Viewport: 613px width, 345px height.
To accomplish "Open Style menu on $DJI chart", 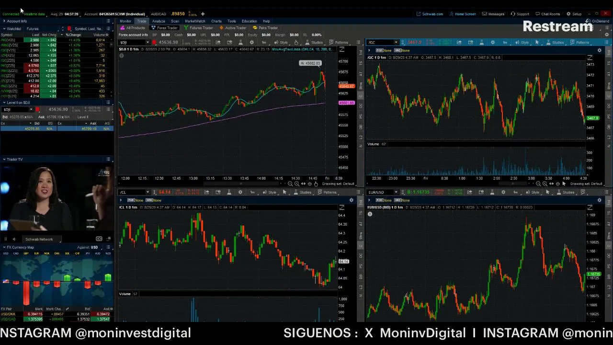I will click(282, 43).
